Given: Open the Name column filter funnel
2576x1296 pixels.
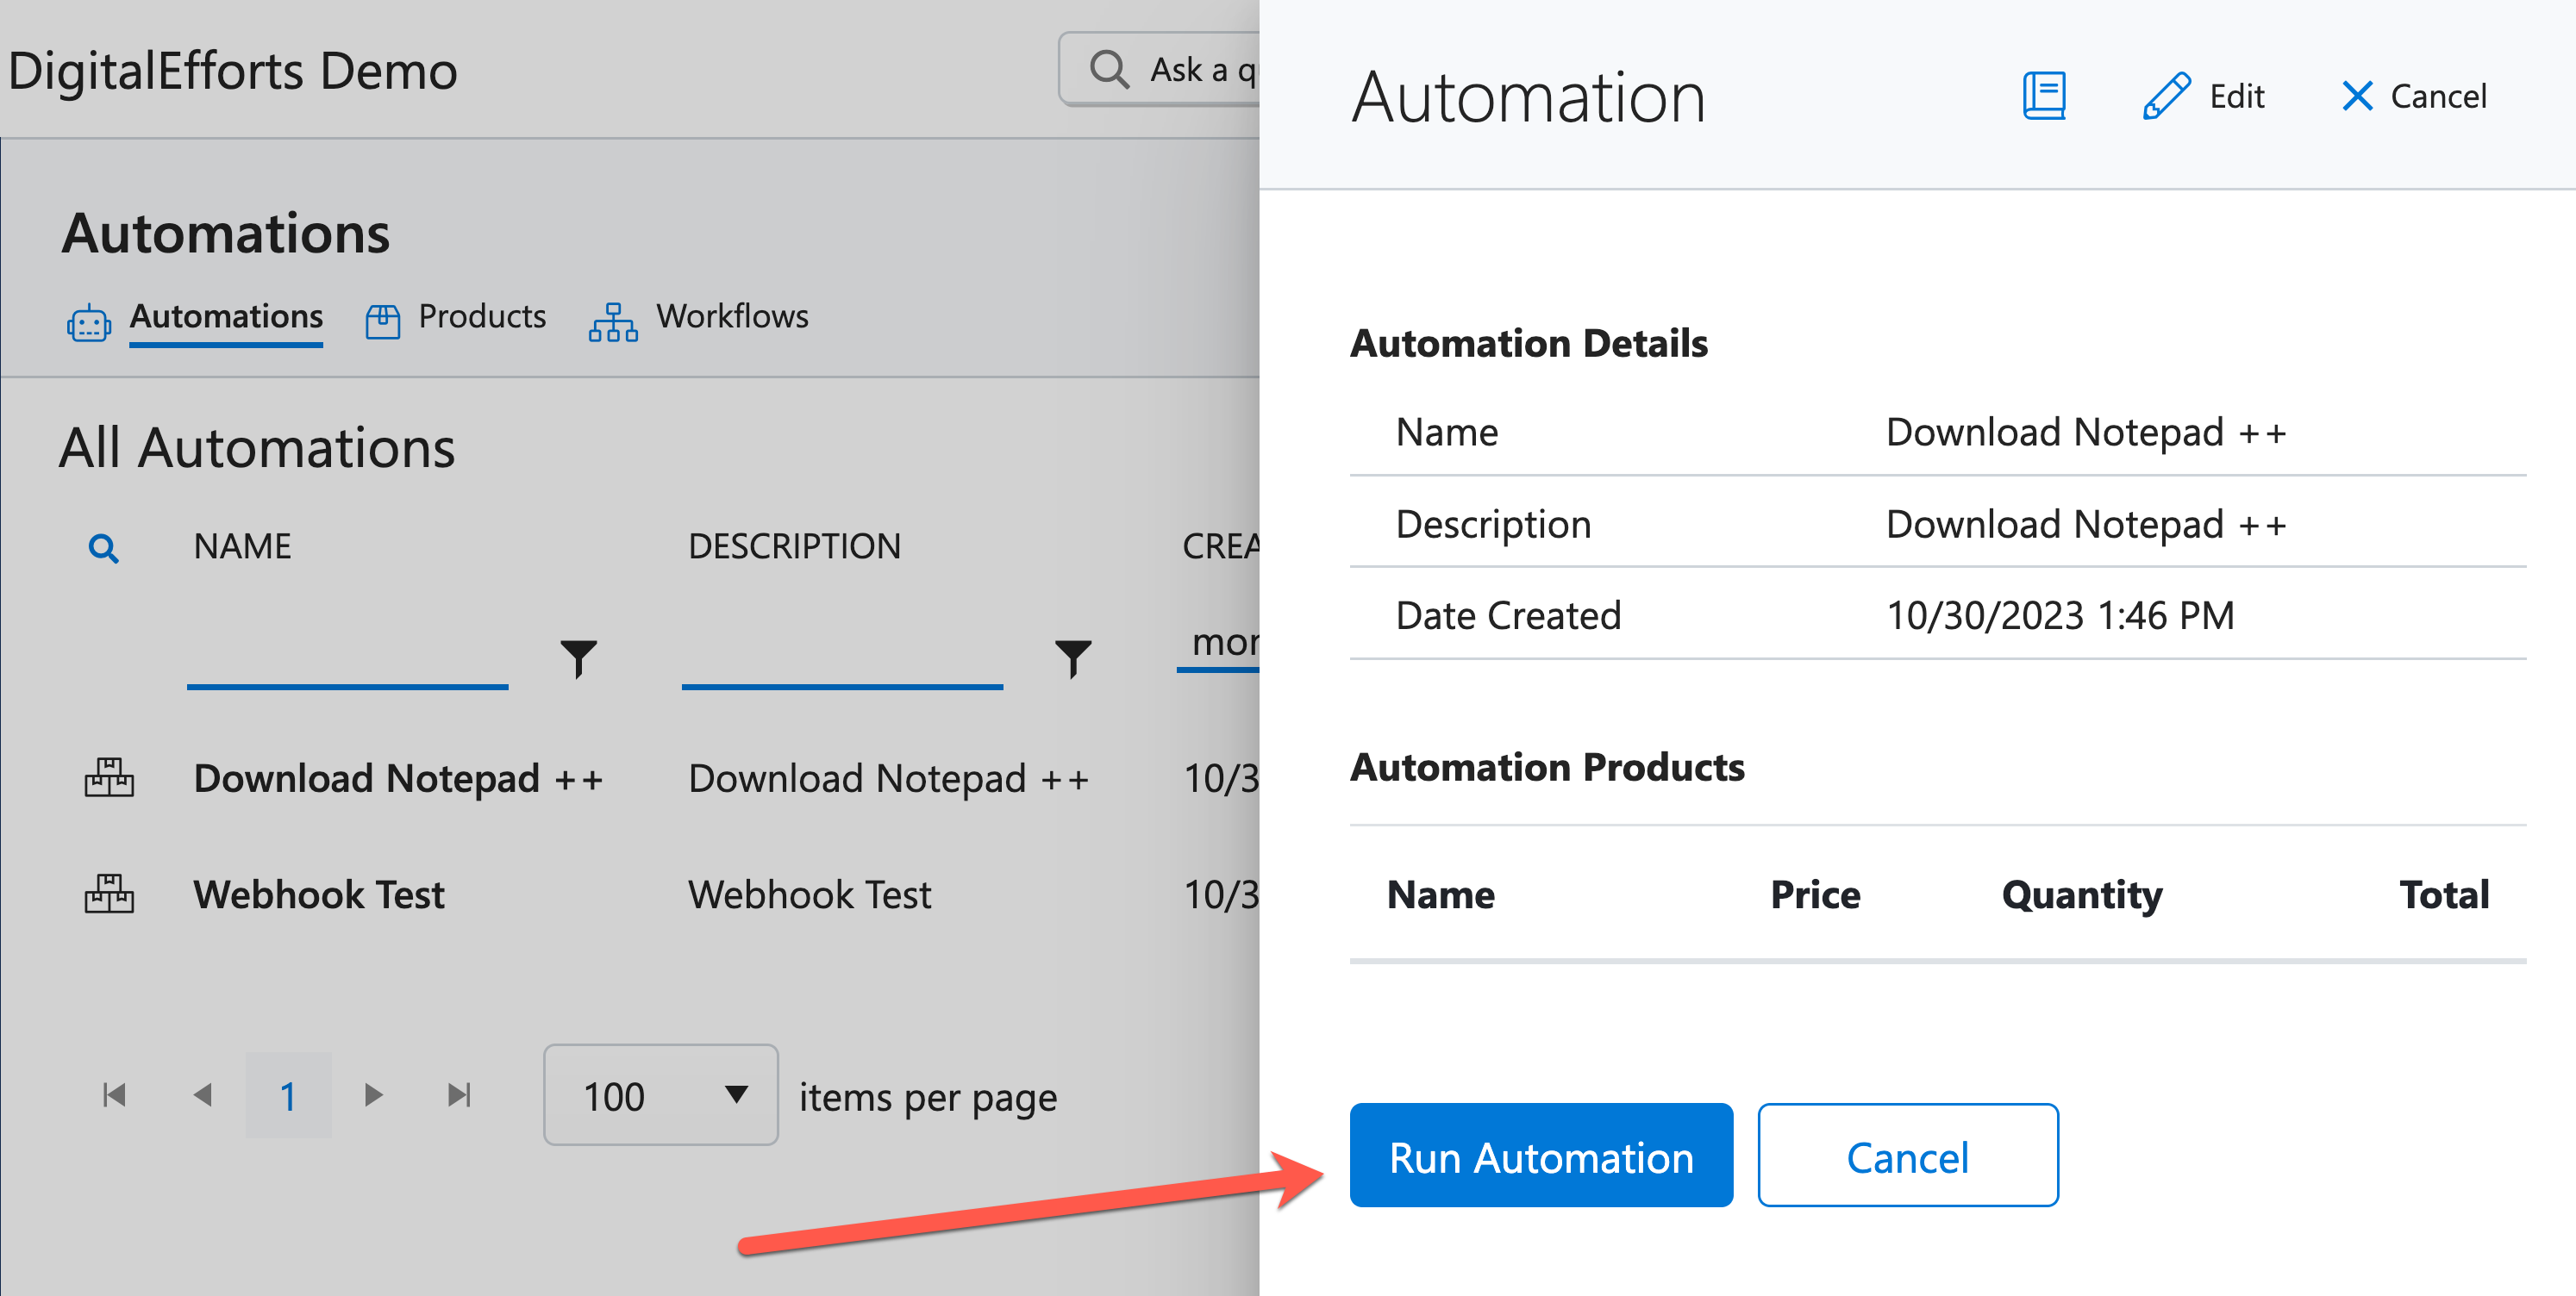Looking at the screenshot, I should (578, 657).
